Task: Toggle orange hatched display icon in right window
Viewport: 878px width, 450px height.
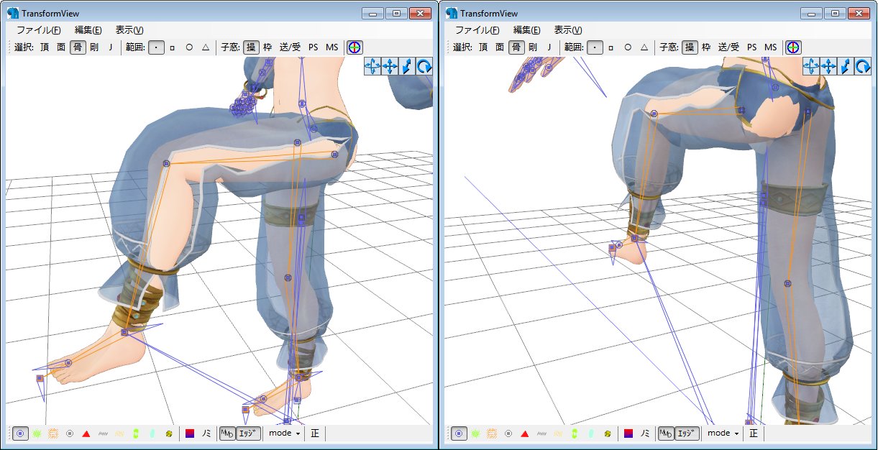Action: 492,433
